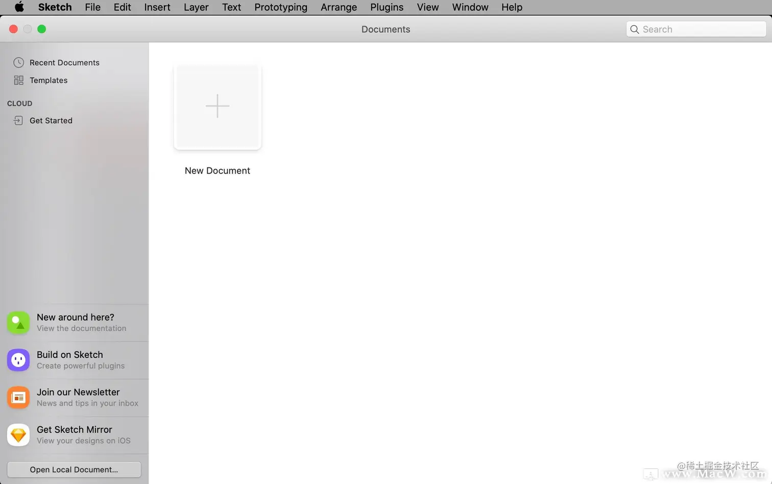
Task: Click the New Document label
Action: (218, 171)
